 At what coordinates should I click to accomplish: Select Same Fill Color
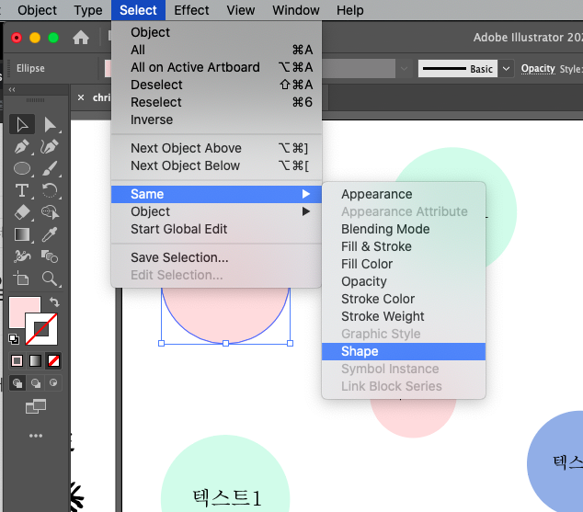tap(404, 264)
